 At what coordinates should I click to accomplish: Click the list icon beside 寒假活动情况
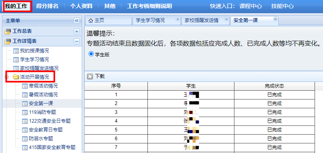tap(25, 86)
